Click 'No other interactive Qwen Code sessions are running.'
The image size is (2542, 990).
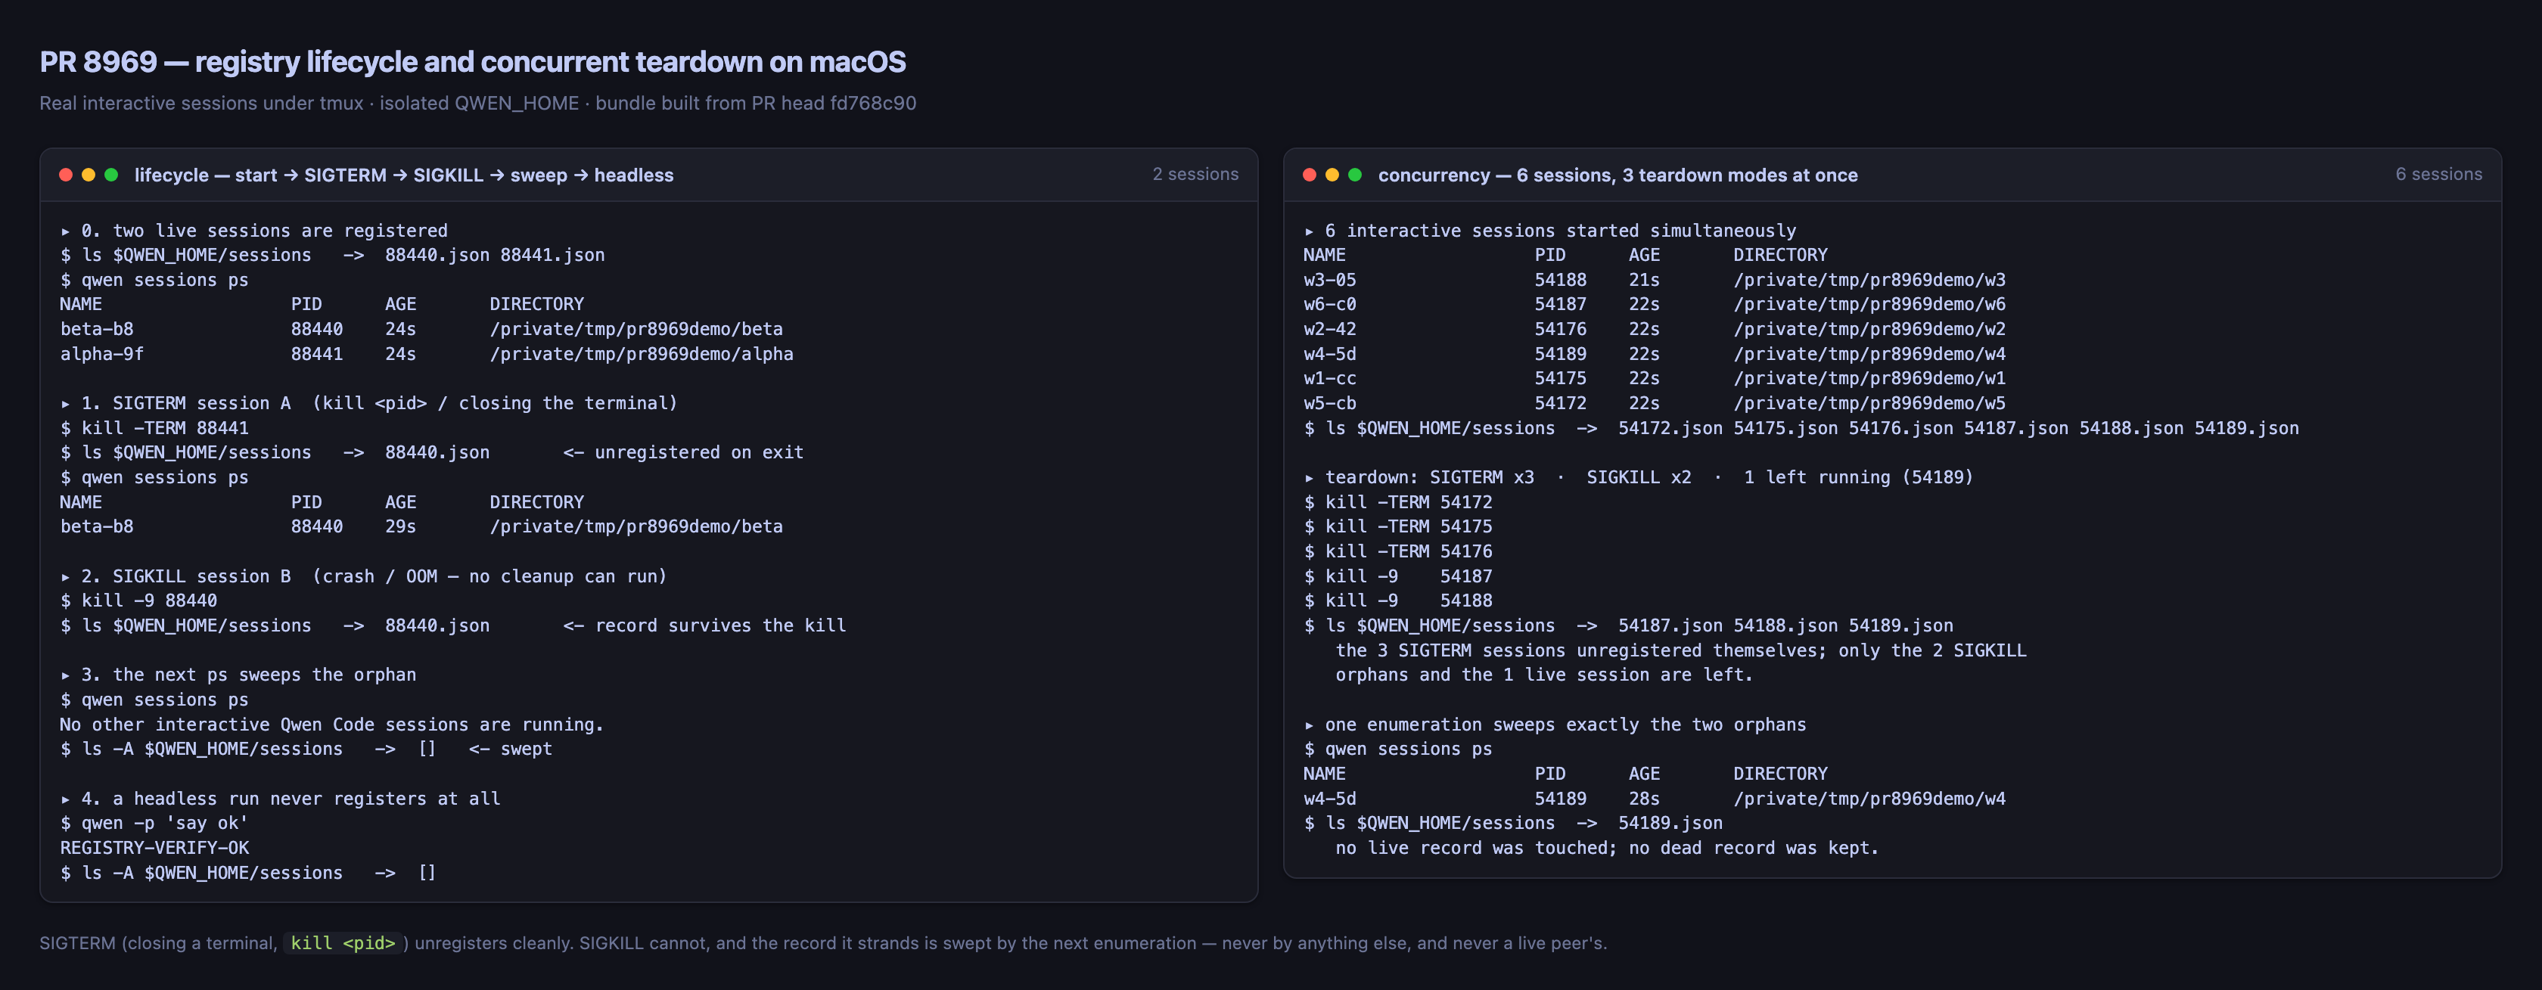point(331,724)
